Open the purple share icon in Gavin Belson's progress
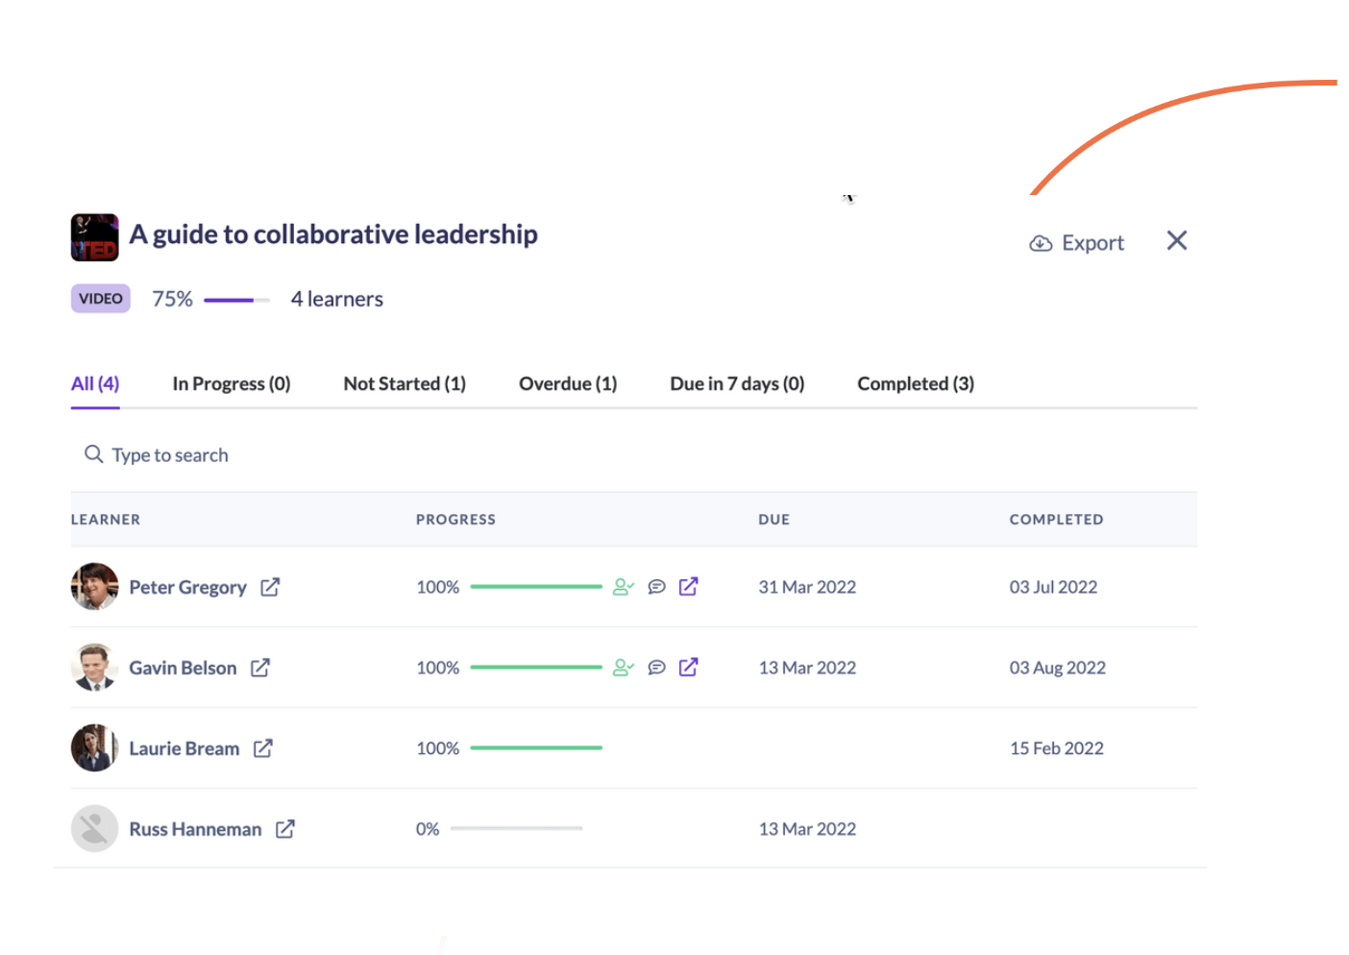Screen dimensions: 1349x955 click(689, 668)
